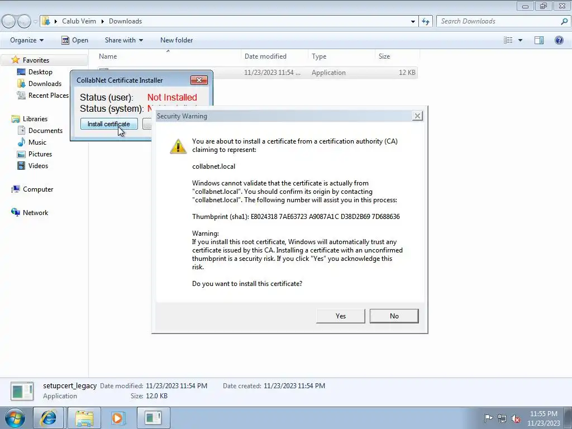Select Network in navigation pane
The image size is (572, 429).
click(35, 213)
